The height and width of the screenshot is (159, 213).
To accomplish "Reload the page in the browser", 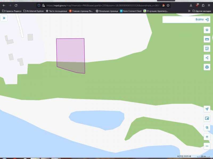I will [x=16, y=5].
